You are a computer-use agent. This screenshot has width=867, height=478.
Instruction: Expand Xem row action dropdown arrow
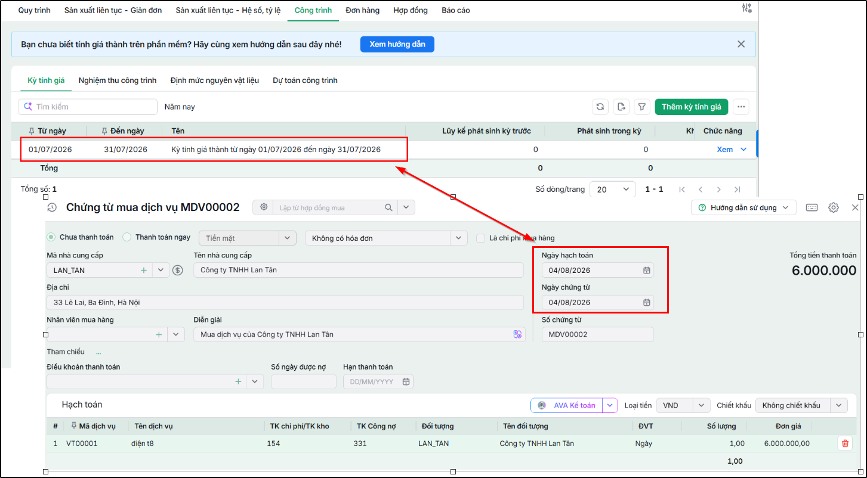pos(743,150)
